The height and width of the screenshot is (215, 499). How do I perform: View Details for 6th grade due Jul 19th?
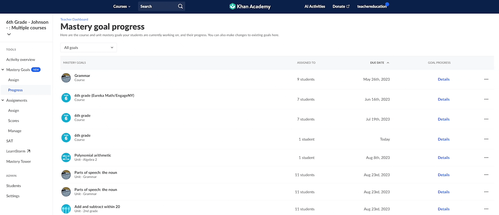444,119
